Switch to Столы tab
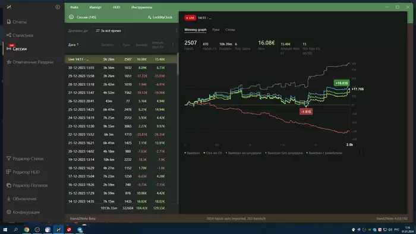 pos(230,30)
